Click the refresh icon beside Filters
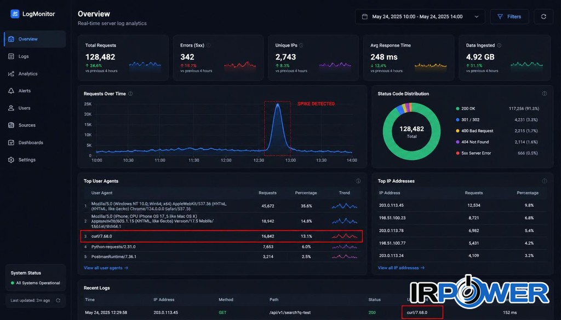This screenshot has height=320, width=561. [x=543, y=16]
